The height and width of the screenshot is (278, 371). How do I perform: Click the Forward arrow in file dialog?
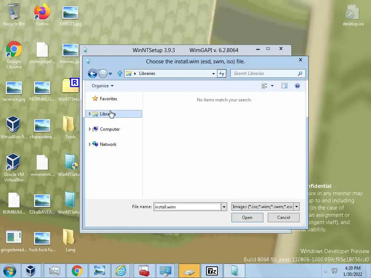coord(103,74)
